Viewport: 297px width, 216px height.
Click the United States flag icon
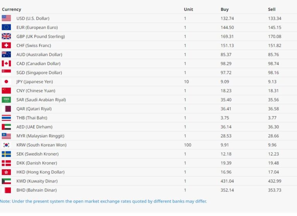pyautogui.click(x=6, y=18)
